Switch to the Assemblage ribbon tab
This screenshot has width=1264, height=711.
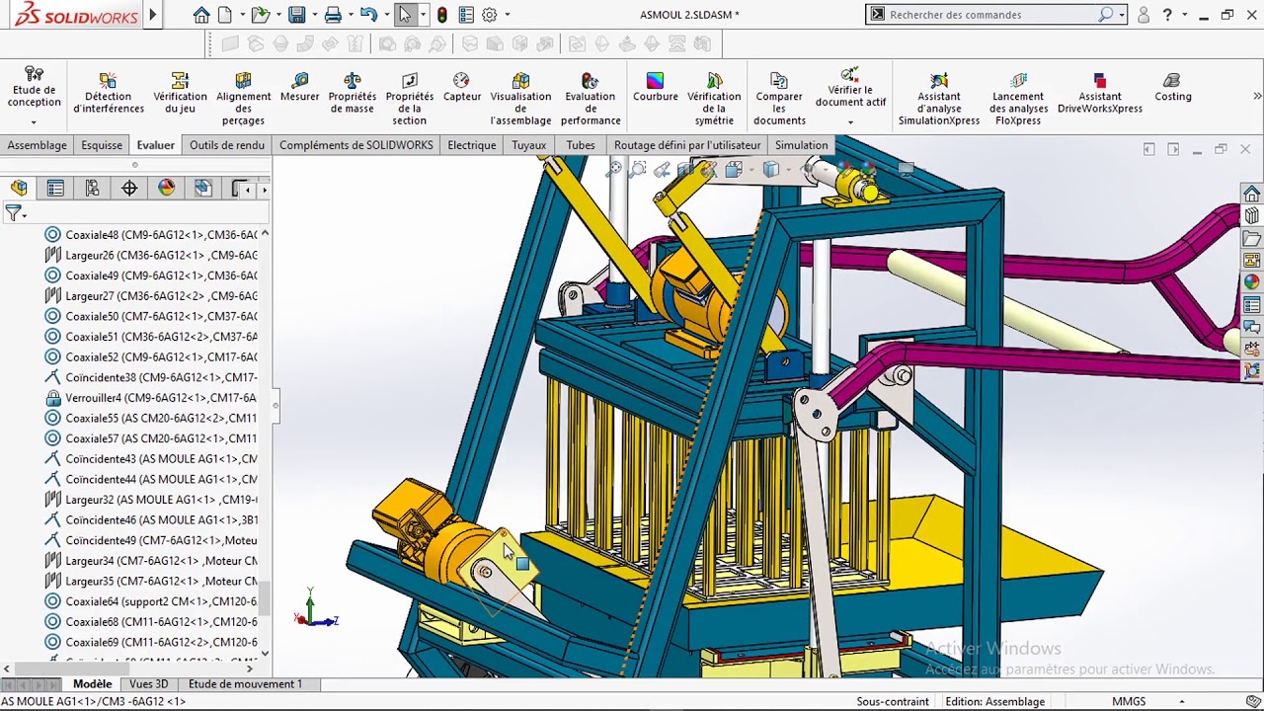coord(38,145)
